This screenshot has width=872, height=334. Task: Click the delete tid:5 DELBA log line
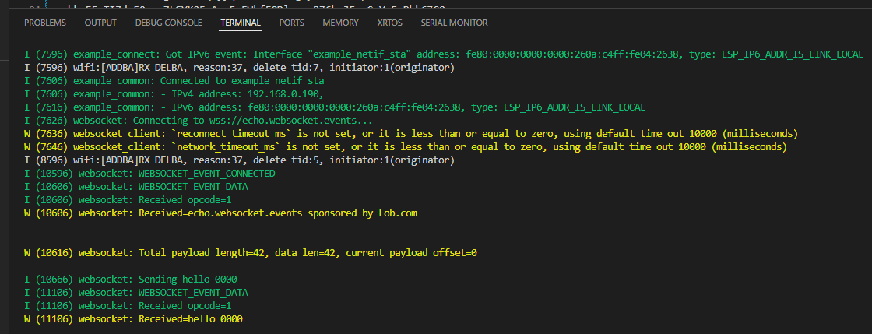click(239, 160)
